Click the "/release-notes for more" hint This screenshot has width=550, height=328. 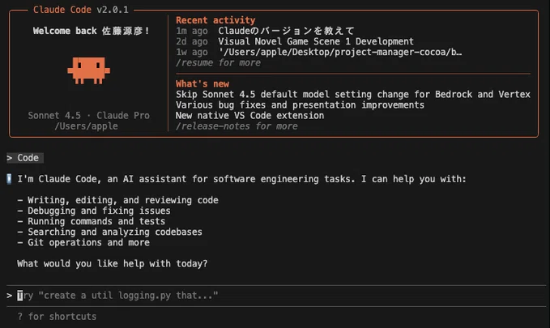(237, 126)
